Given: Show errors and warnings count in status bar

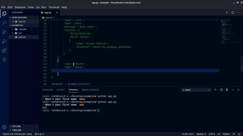Looking at the screenshot, I should point(39,134).
